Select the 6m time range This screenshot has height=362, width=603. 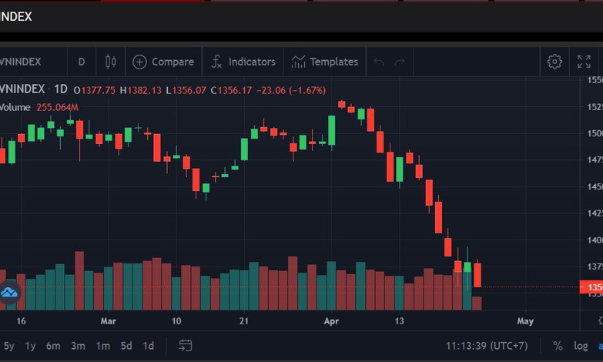tap(53, 346)
